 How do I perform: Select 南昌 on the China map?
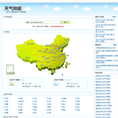(x=59, y=59)
